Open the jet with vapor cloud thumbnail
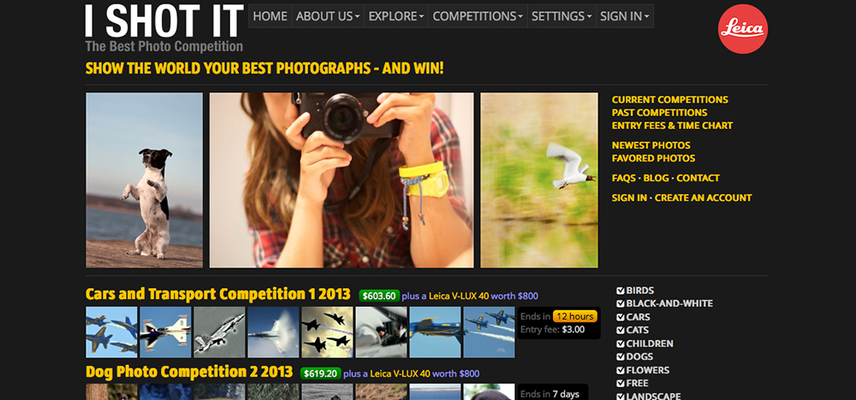856x400 pixels. click(274, 332)
